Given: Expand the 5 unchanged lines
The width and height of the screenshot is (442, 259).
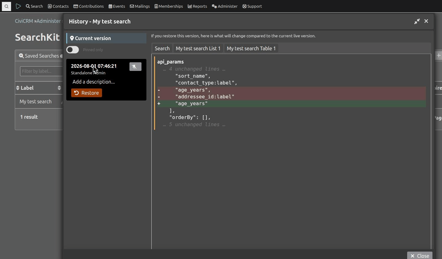Looking at the screenshot, I should [194, 125].
